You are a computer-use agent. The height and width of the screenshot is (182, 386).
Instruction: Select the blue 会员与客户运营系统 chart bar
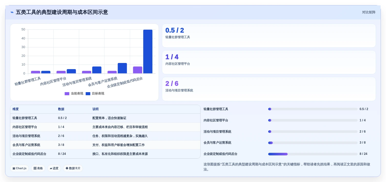click(122, 68)
